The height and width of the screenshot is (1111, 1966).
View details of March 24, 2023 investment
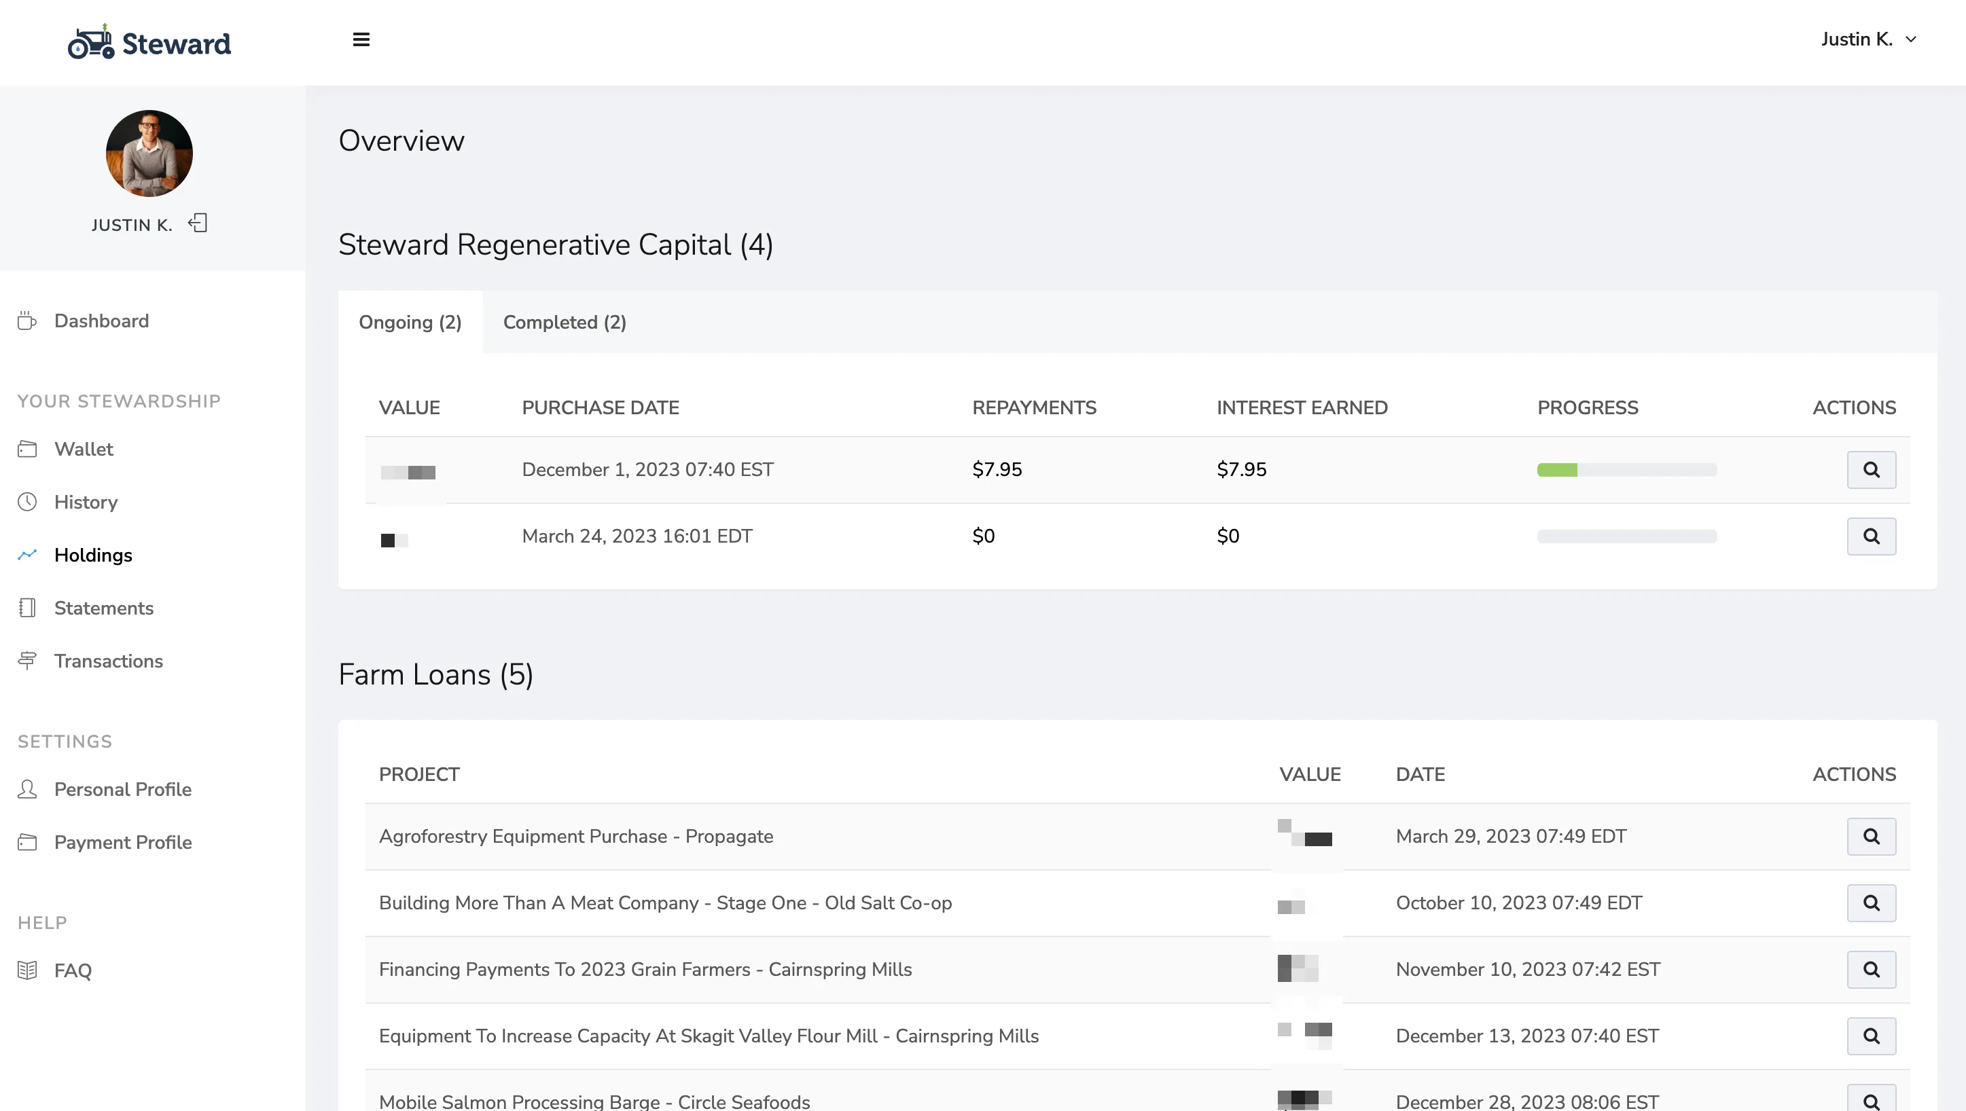coord(1871,536)
